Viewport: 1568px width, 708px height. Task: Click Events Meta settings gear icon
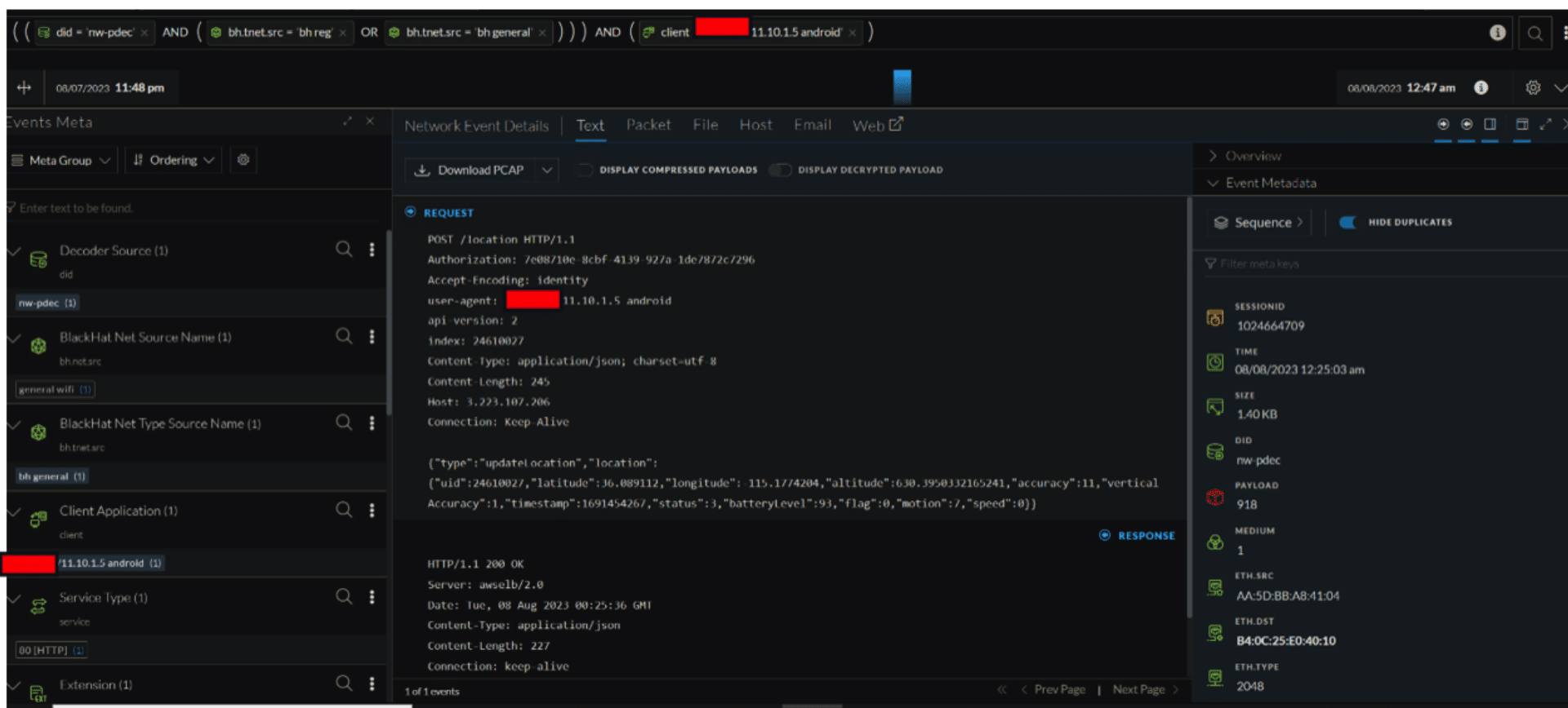(243, 160)
